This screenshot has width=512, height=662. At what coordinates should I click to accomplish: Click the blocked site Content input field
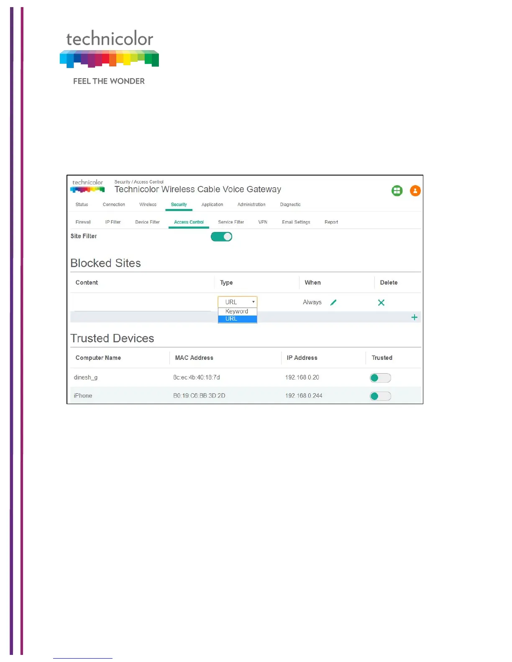tap(142, 303)
